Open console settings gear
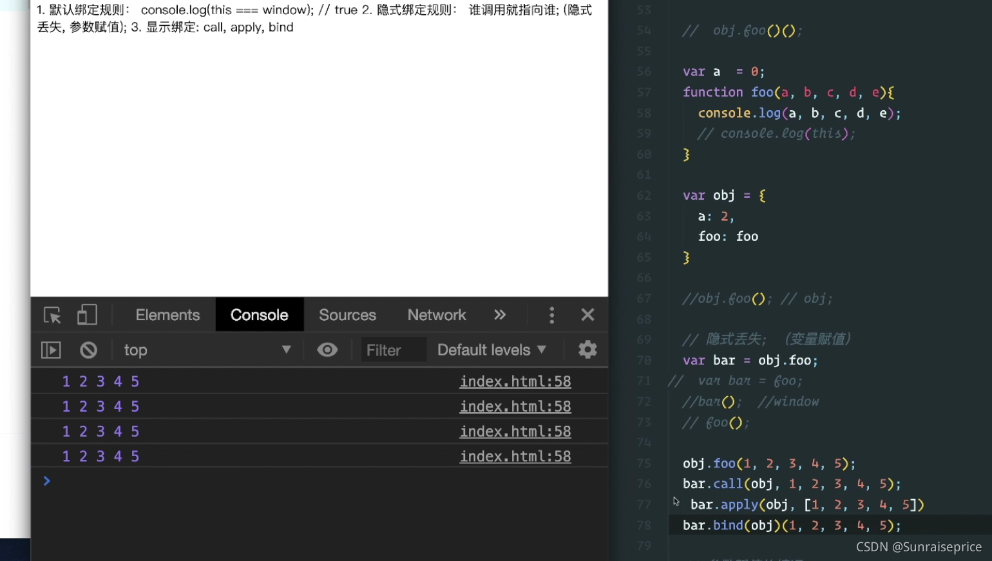This screenshot has height=561, width=992. coord(587,350)
